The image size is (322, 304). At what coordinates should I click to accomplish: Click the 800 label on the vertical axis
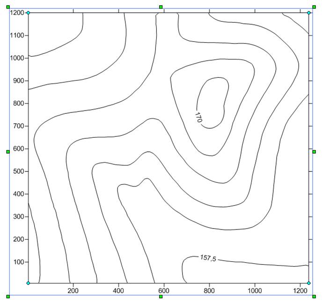18,104
